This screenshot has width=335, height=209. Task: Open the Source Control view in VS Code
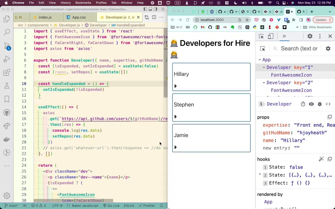[x=7, y=46]
